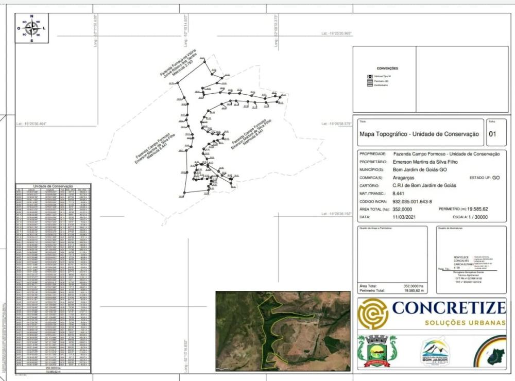515x381 pixels.
Task: Click the CÓDIGO INCRA field label
Action: [x=373, y=202]
